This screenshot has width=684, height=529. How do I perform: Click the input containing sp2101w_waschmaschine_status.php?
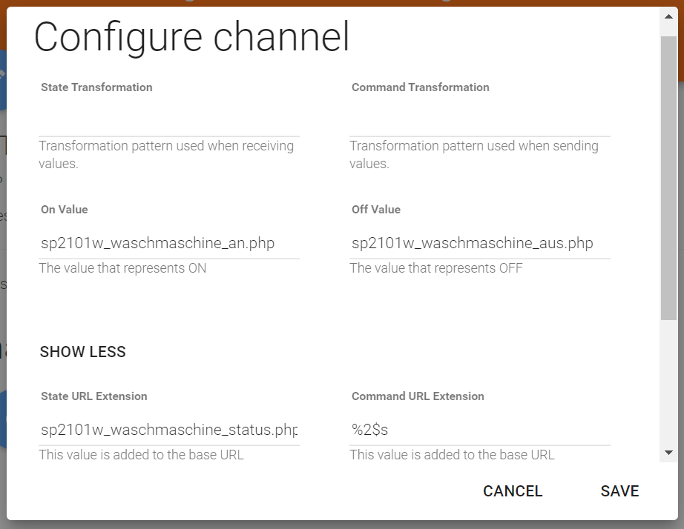coord(169,430)
